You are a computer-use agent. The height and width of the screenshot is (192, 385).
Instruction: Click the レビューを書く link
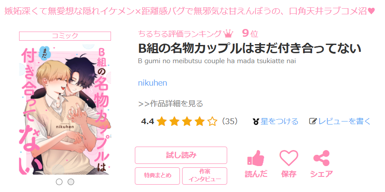click(x=344, y=121)
